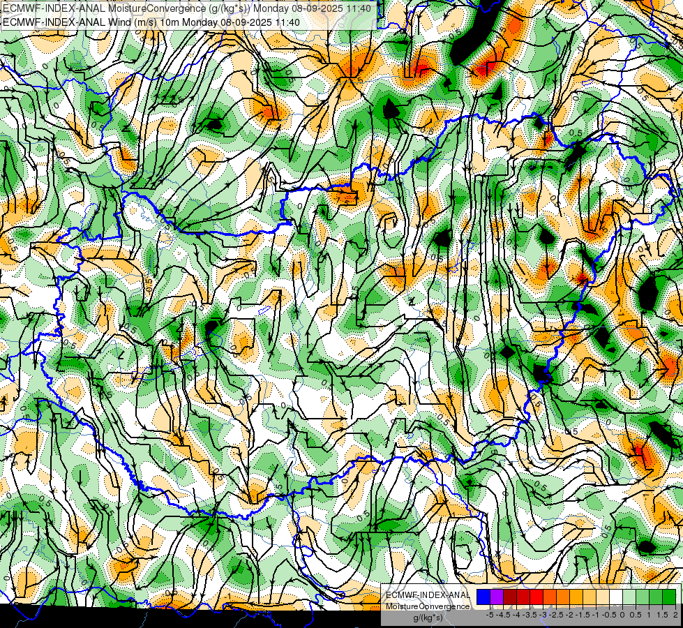Click the '-3.5' legend tick label
The height and width of the screenshot is (628, 683).
(x=530, y=615)
